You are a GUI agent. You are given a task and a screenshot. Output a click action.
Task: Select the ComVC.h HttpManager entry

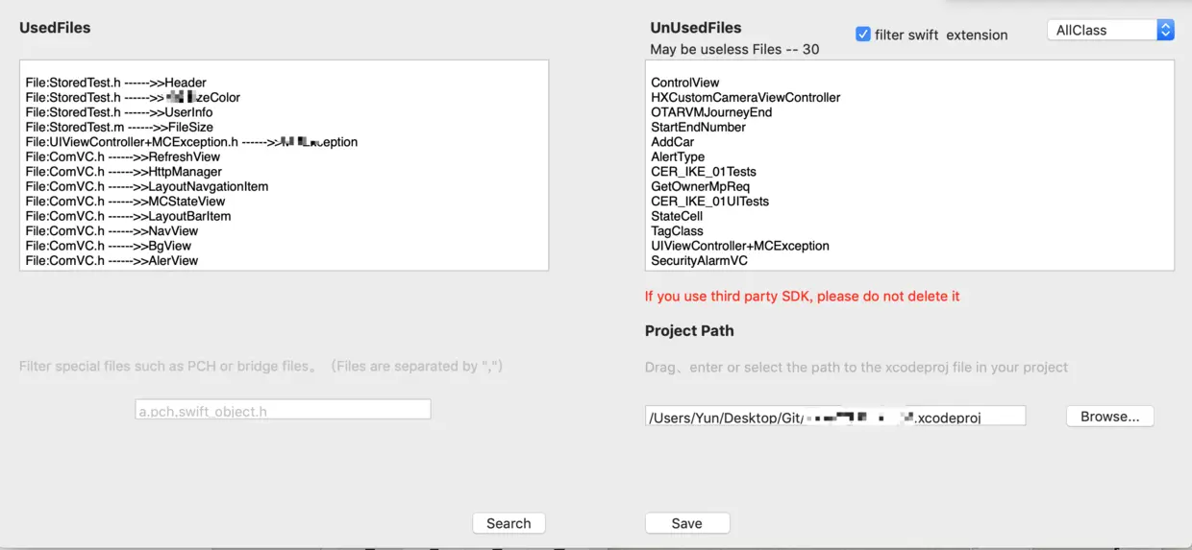(124, 172)
